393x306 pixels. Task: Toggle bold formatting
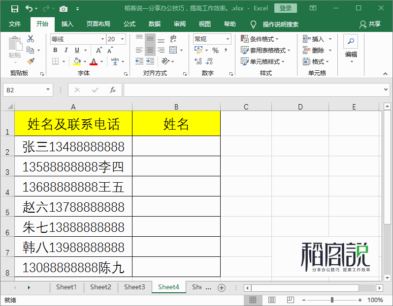click(55, 50)
